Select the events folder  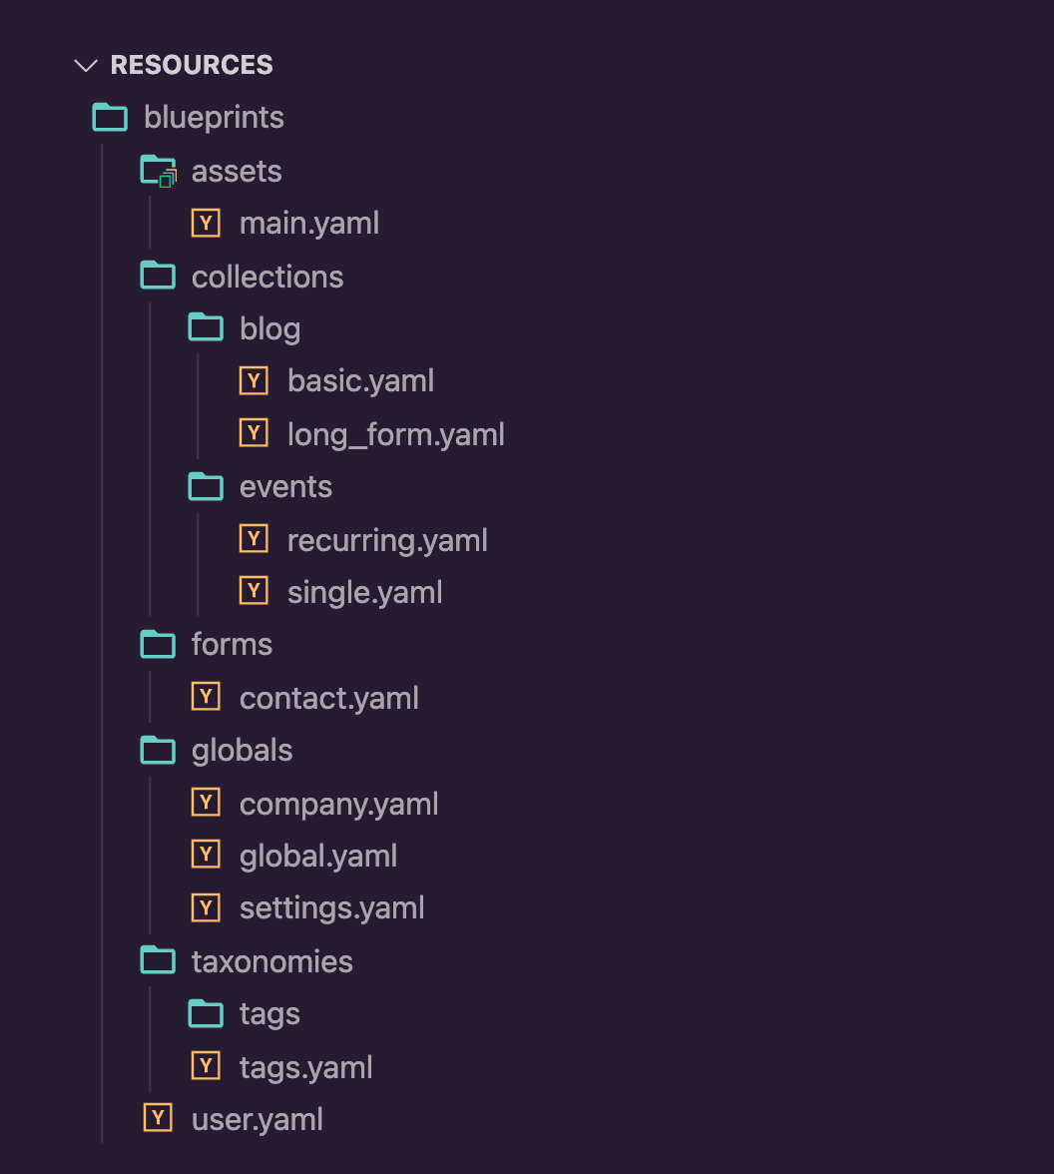click(x=285, y=486)
